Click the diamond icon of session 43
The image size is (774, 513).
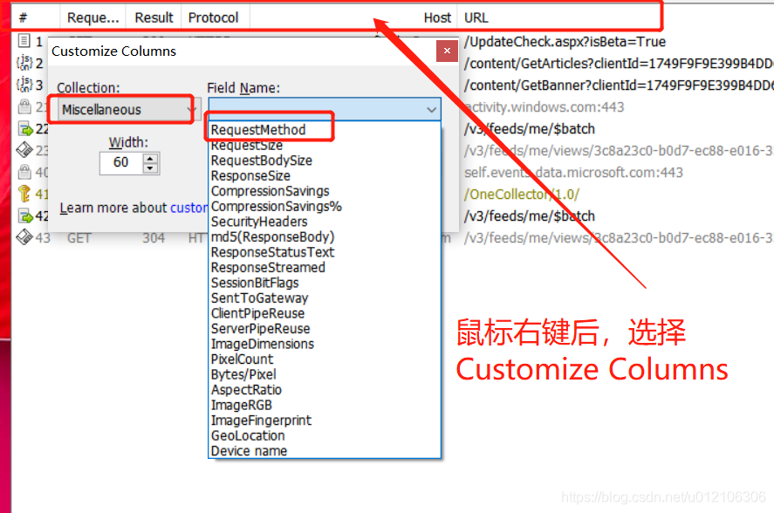(24, 237)
